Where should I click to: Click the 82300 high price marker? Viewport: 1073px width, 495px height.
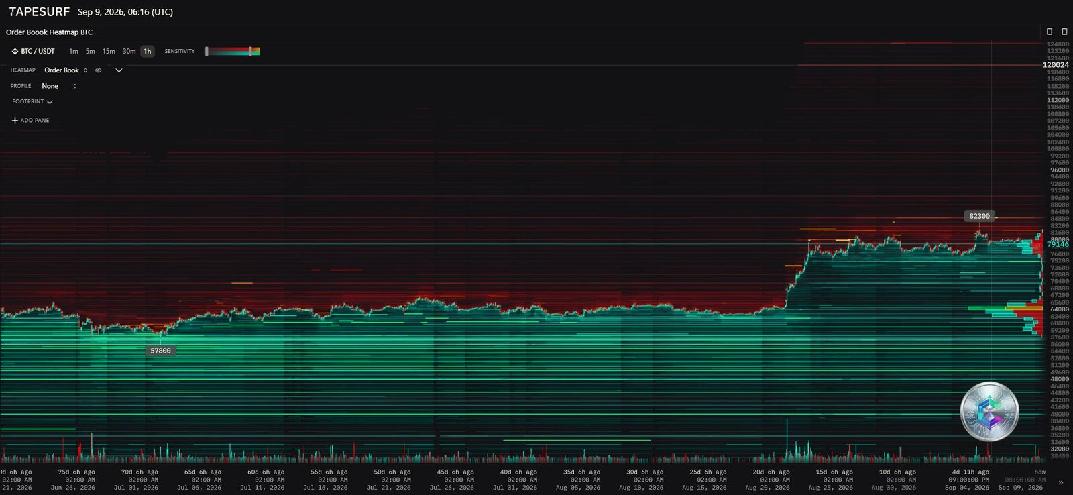[x=979, y=216]
